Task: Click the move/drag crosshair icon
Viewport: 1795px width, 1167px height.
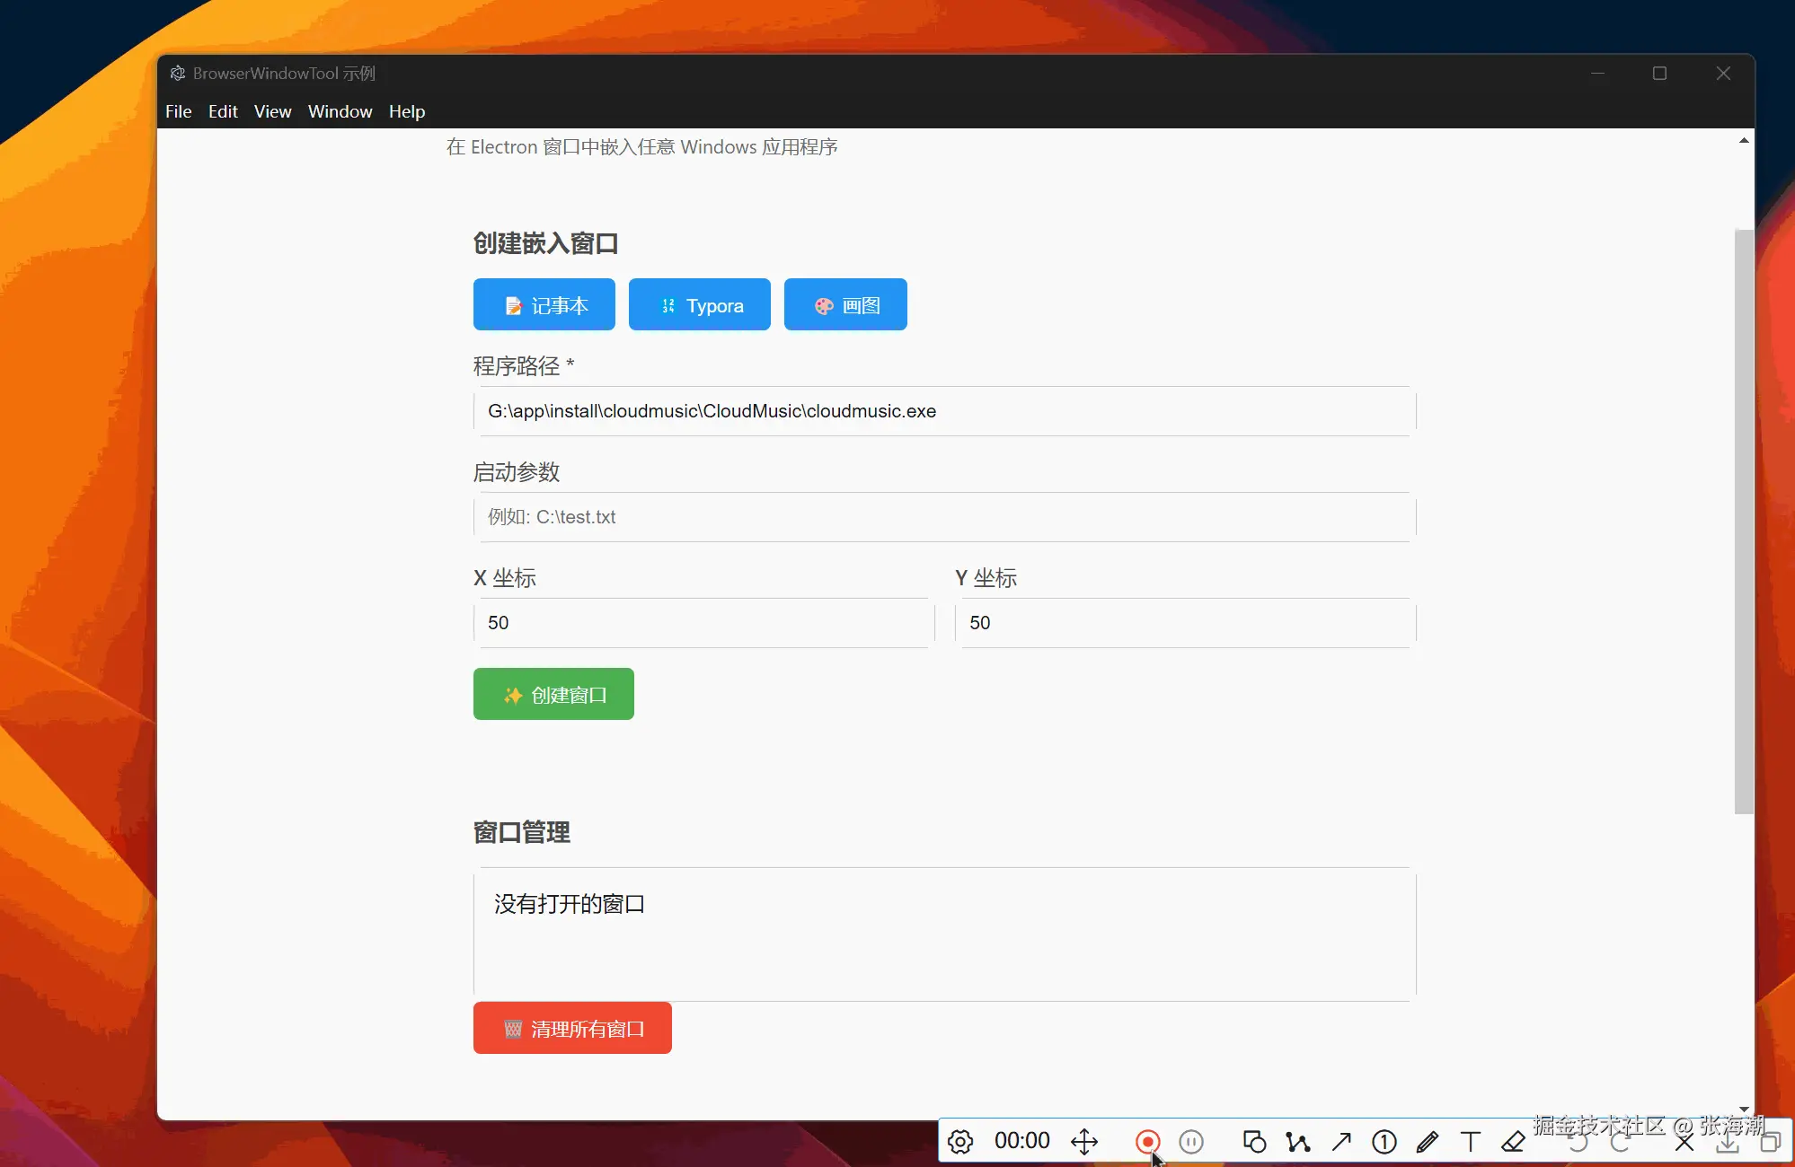Action: click(x=1084, y=1142)
